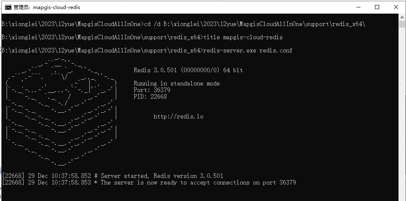Click the vertical scrollbar thumb
This screenshot has width=406, height=201.
[x=402, y=24]
